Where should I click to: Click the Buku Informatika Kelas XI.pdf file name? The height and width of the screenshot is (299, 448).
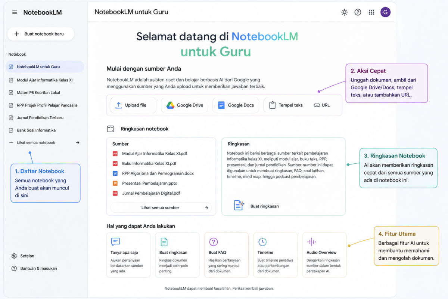click(149, 163)
